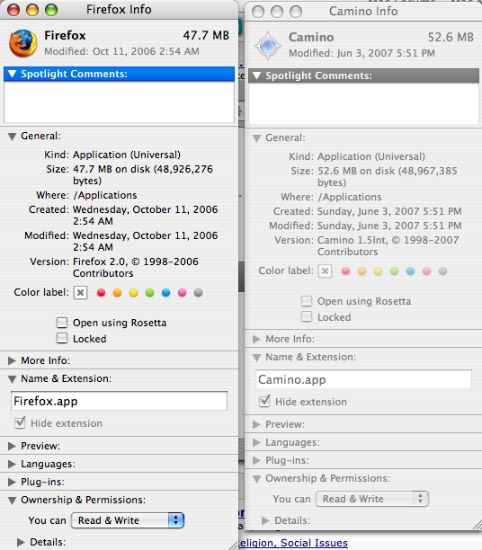
Task: Apply the pink color label in Camino Info
Action: click(x=427, y=271)
